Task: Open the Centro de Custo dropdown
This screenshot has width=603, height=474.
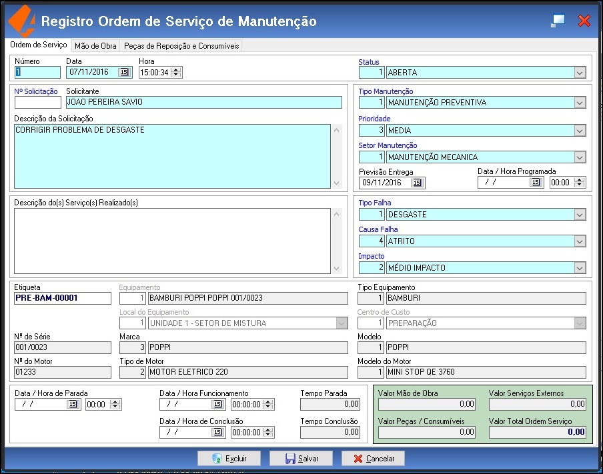Action: coord(580,323)
